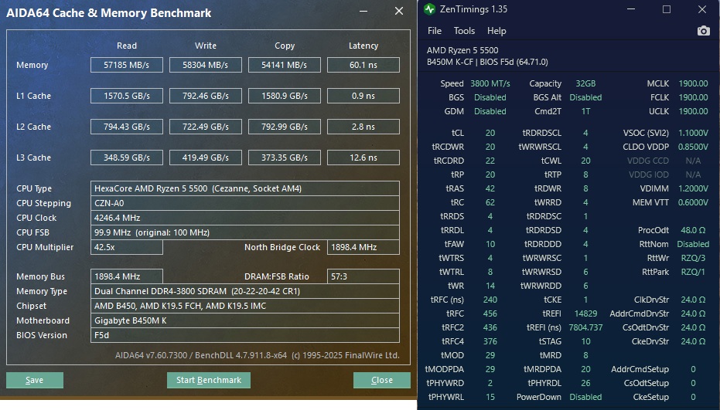Click the ProcOdt value 48.0 Ω

[694, 230]
